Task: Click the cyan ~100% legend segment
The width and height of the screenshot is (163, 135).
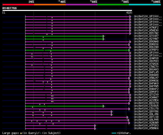Action: 145,5
